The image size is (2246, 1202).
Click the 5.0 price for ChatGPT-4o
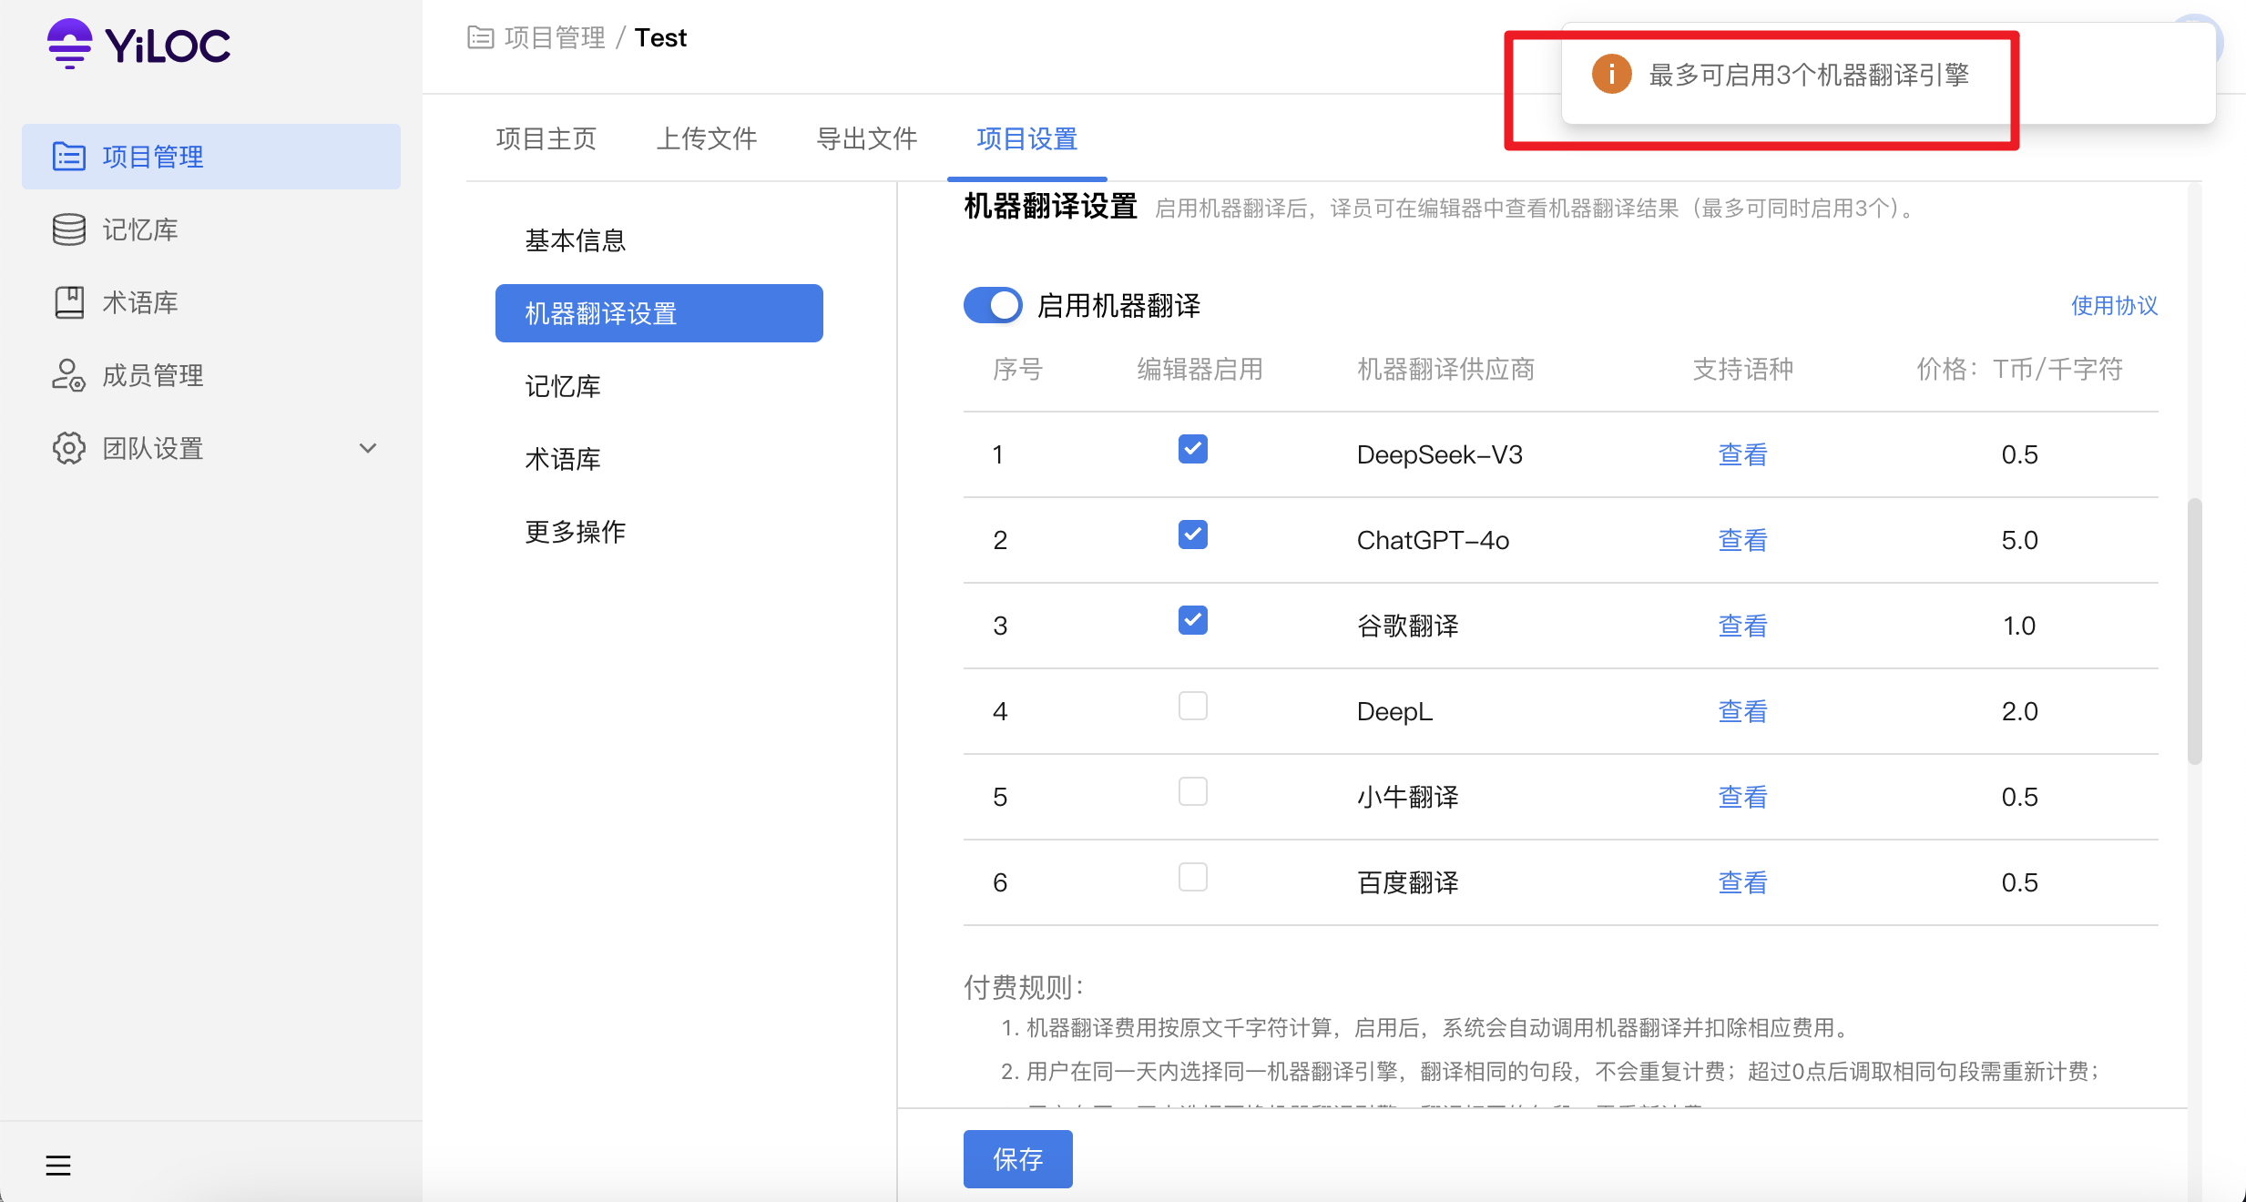(x=2020, y=540)
